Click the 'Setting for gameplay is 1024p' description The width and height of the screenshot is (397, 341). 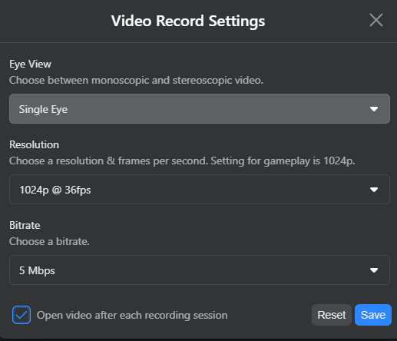(283, 161)
